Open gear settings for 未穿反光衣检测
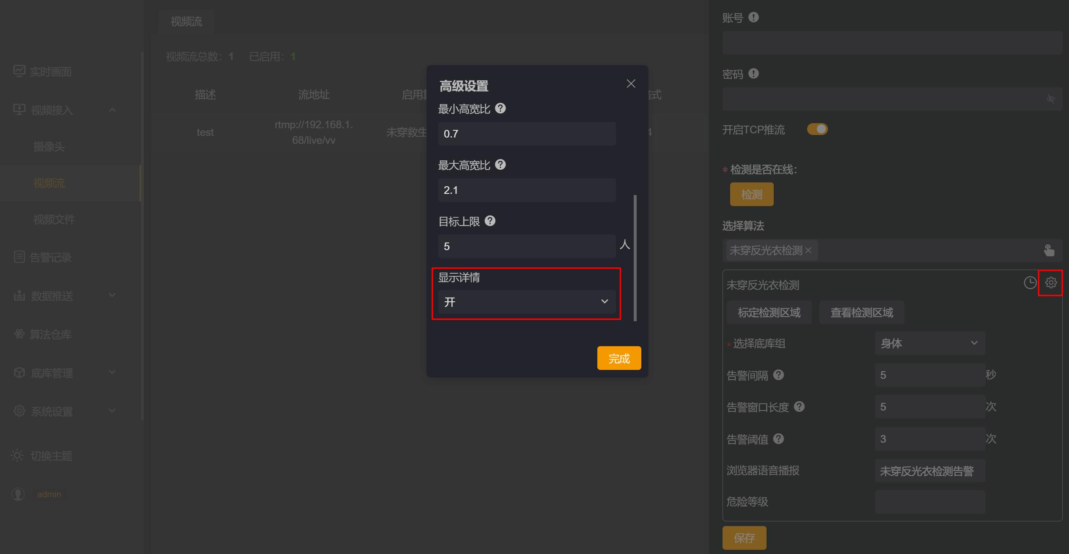Screen dimensions: 1069x554 click(x=1051, y=283)
